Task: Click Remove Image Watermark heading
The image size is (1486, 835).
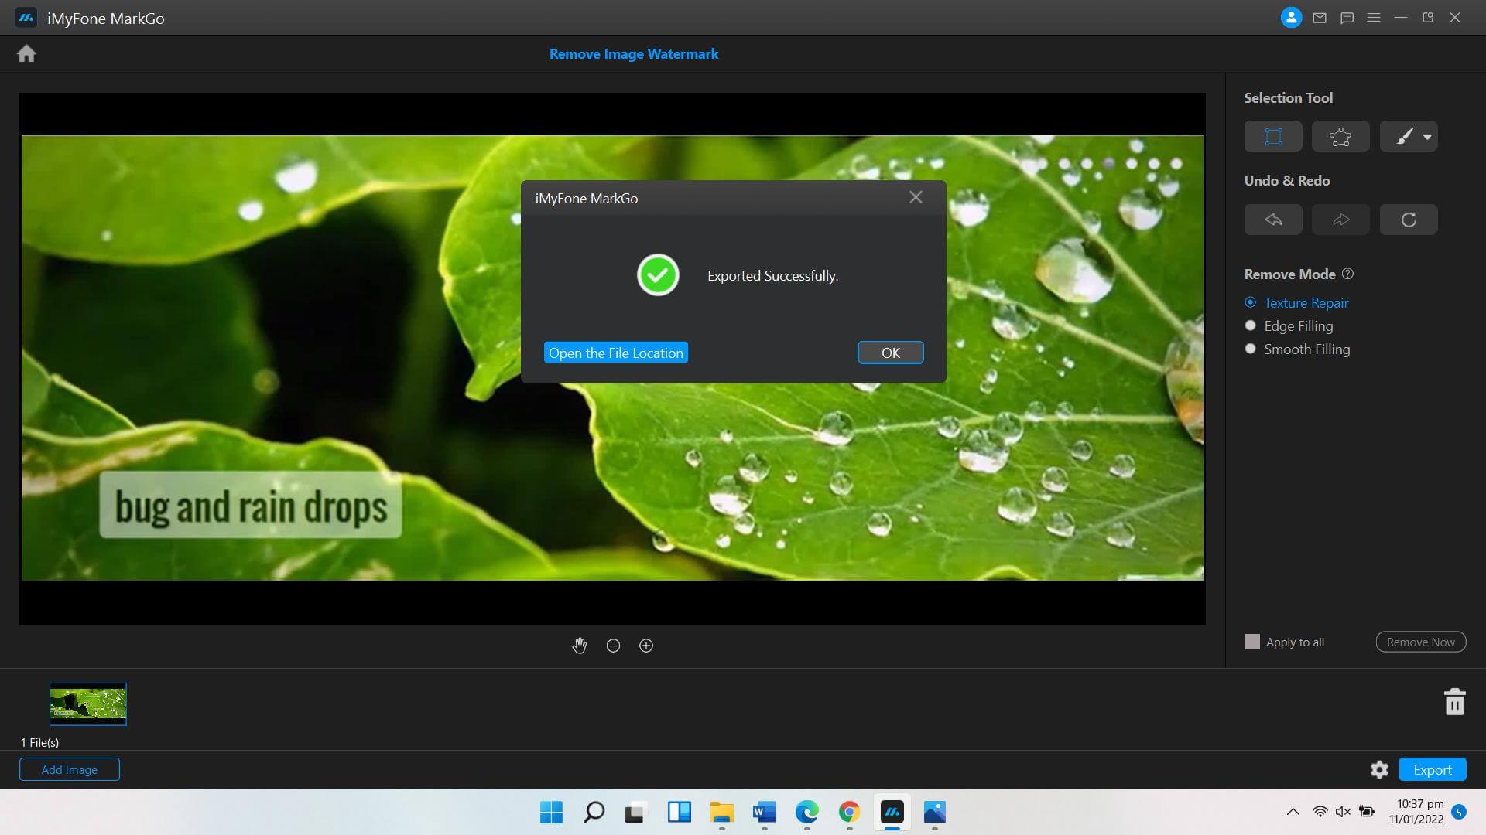Action: coord(634,54)
